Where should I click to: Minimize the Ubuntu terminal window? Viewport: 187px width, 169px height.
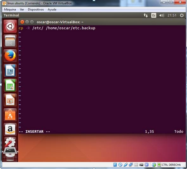tap(27, 22)
